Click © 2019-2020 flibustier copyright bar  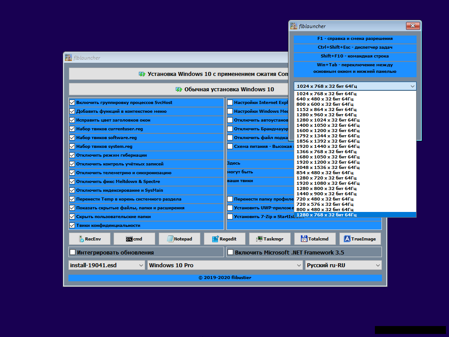(x=225, y=278)
